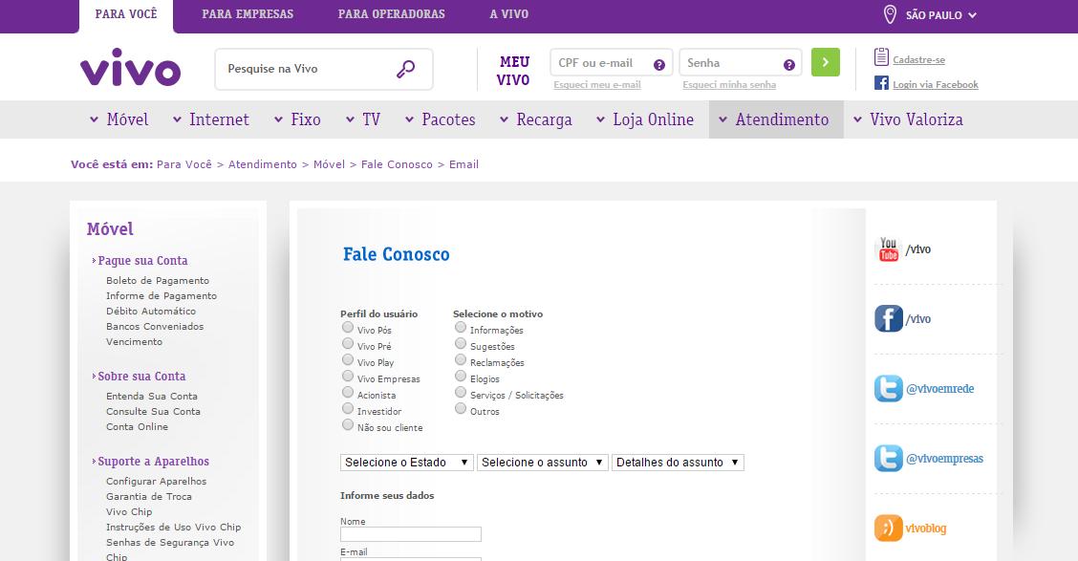Viewport: 1078px width, 561px height.
Task: Open the Twitter @vivoempresas icon
Action: [889, 459]
